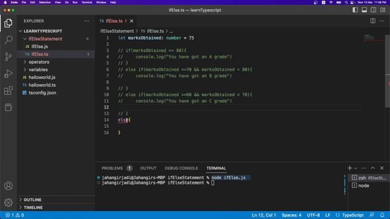Click the terminal command prompt line
Image resolution: width=390 pixels, height=219 pixels.
(158, 182)
